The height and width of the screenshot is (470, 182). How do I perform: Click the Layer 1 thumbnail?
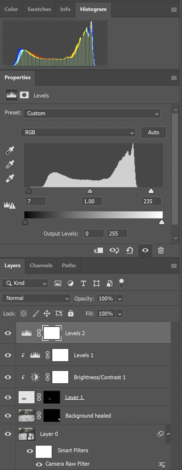pyautogui.click(x=26, y=397)
